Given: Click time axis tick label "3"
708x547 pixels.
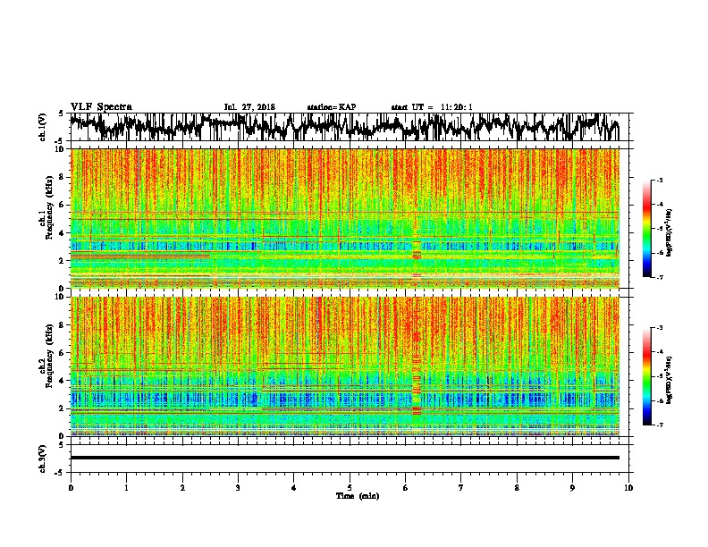Looking at the screenshot, I should (x=238, y=488).
